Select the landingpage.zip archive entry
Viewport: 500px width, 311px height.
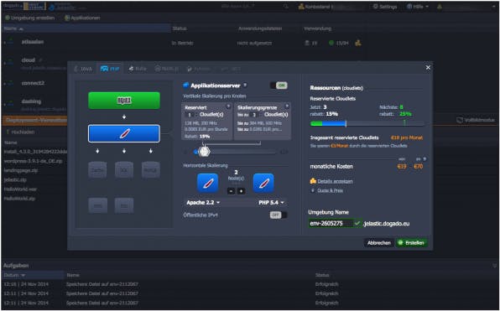click(21, 170)
